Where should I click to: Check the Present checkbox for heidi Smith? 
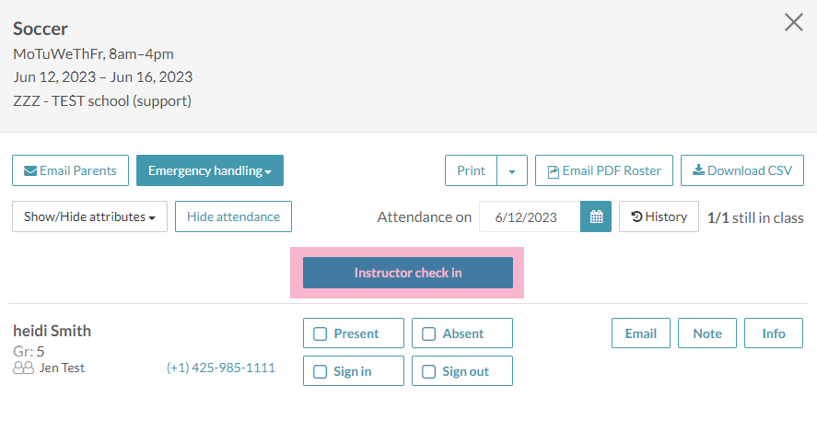tap(321, 333)
